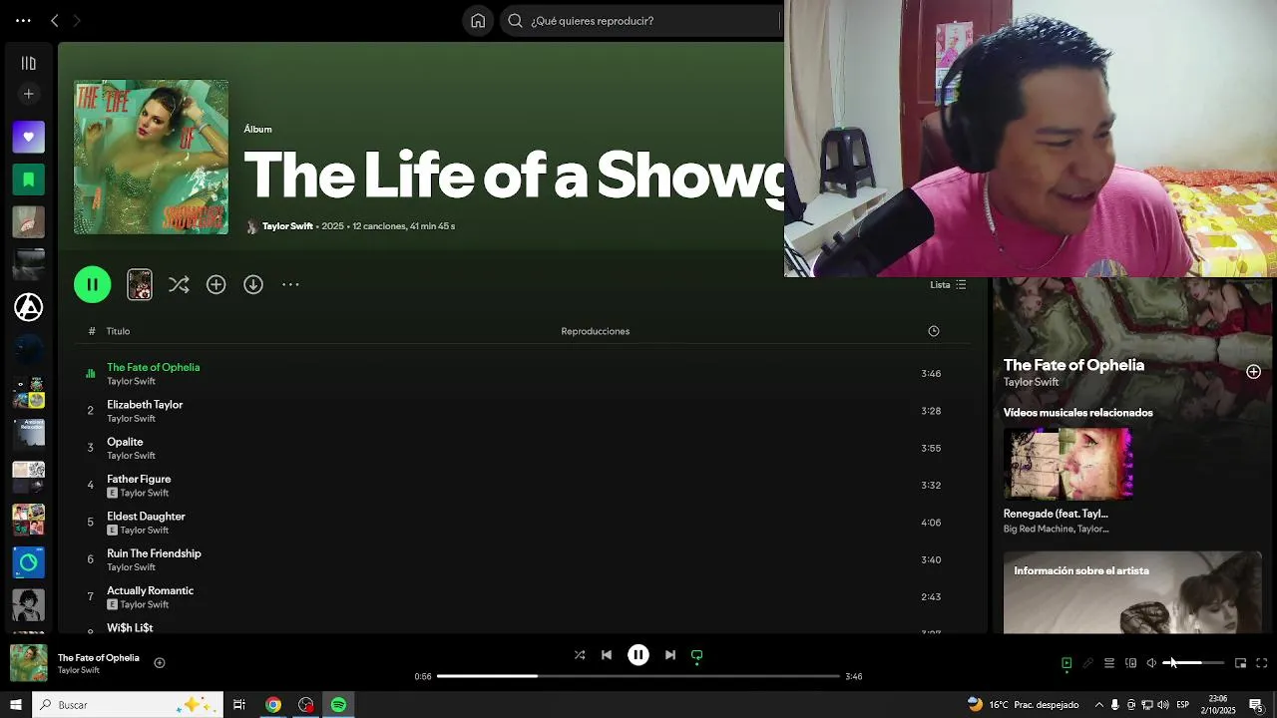The width and height of the screenshot is (1277, 718).
Task: Open the blue circle playlist in sidebar
Action: click(29, 562)
